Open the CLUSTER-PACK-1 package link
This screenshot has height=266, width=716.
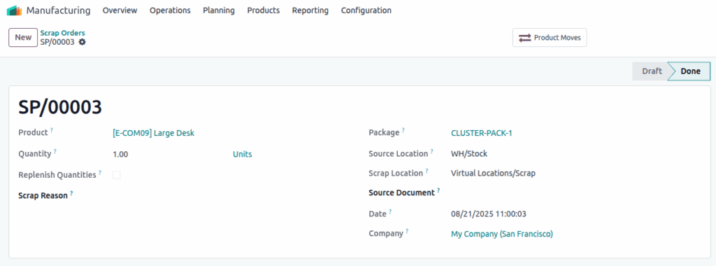482,133
